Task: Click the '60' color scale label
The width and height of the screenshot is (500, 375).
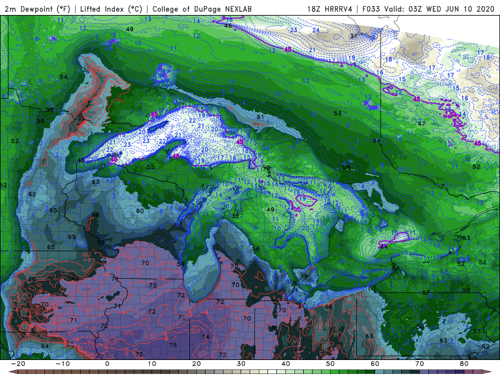Action: click(x=375, y=364)
